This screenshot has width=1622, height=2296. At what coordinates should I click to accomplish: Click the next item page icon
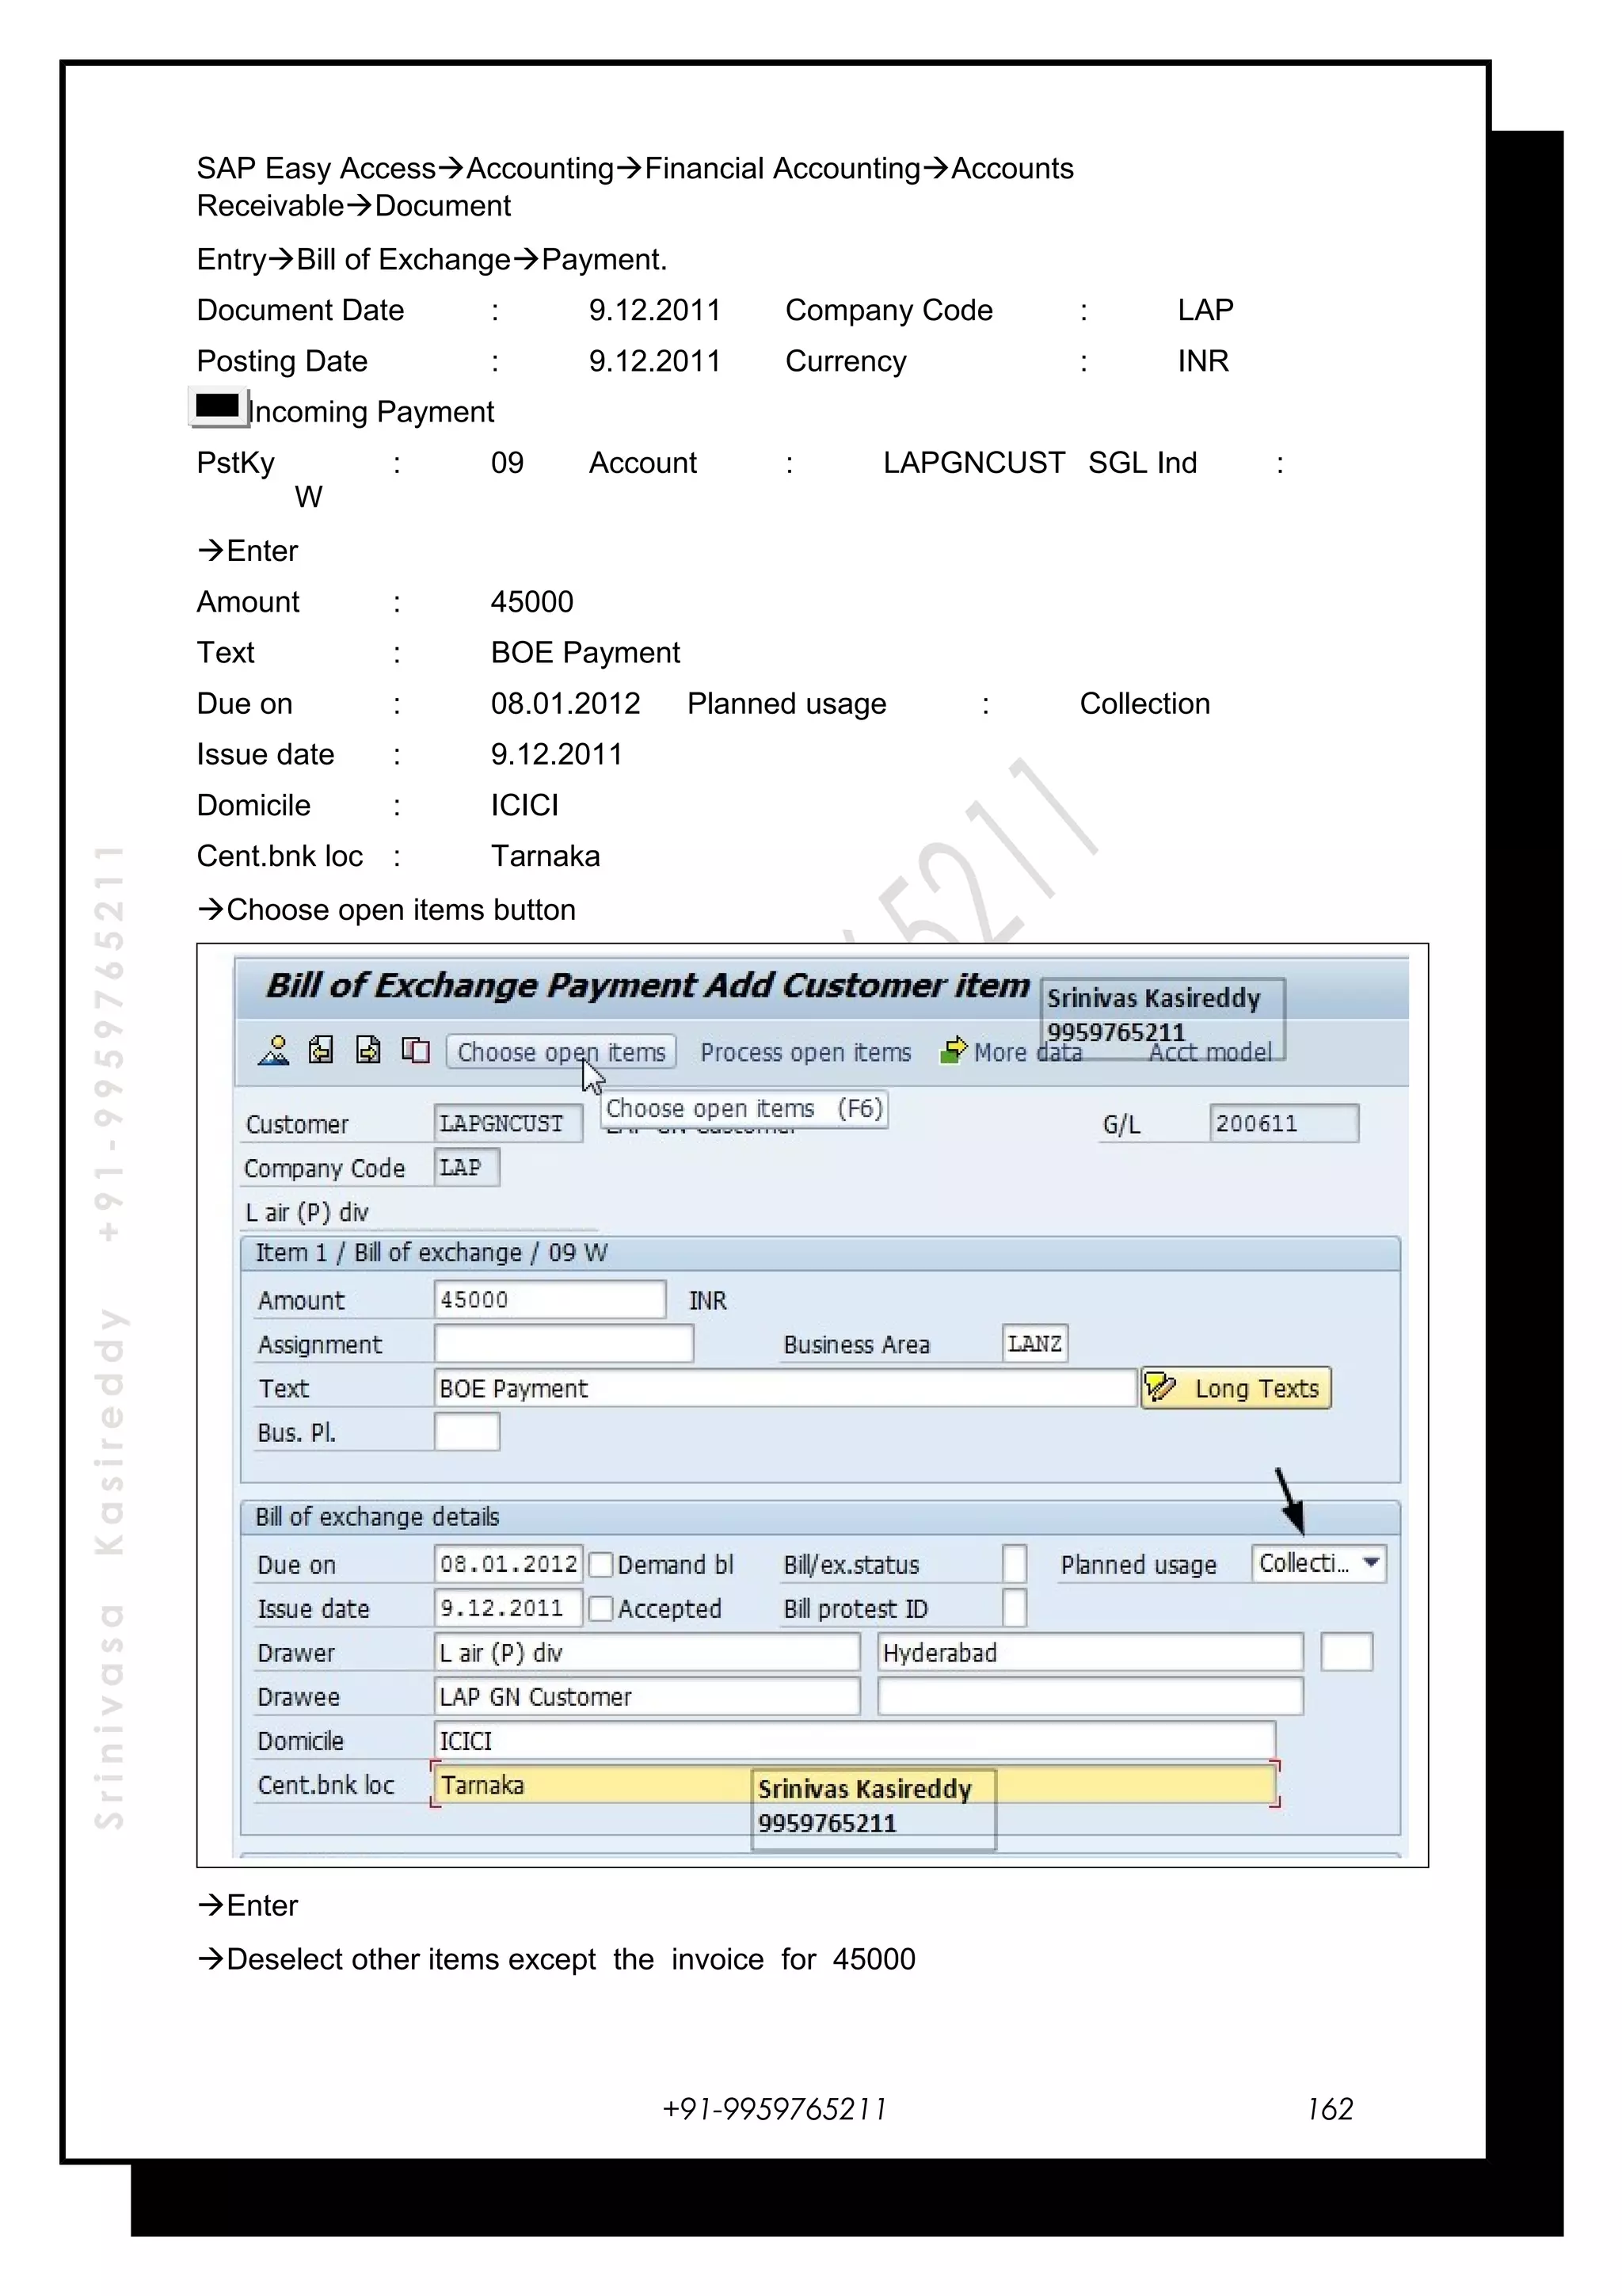pos(367,1051)
